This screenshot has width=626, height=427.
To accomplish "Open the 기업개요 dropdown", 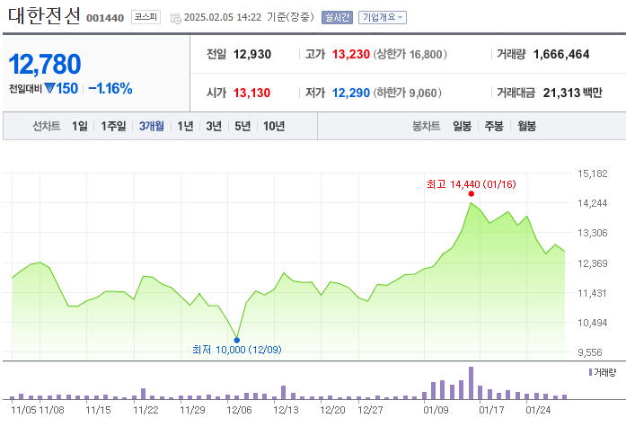I will tap(382, 17).
